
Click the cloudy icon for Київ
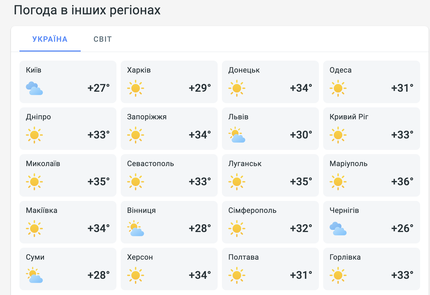click(34, 88)
